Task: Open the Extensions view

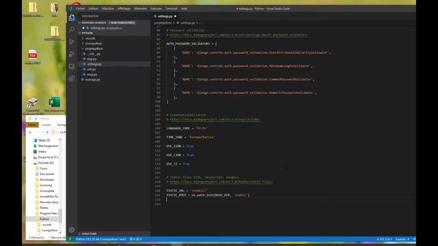Action: (72, 79)
